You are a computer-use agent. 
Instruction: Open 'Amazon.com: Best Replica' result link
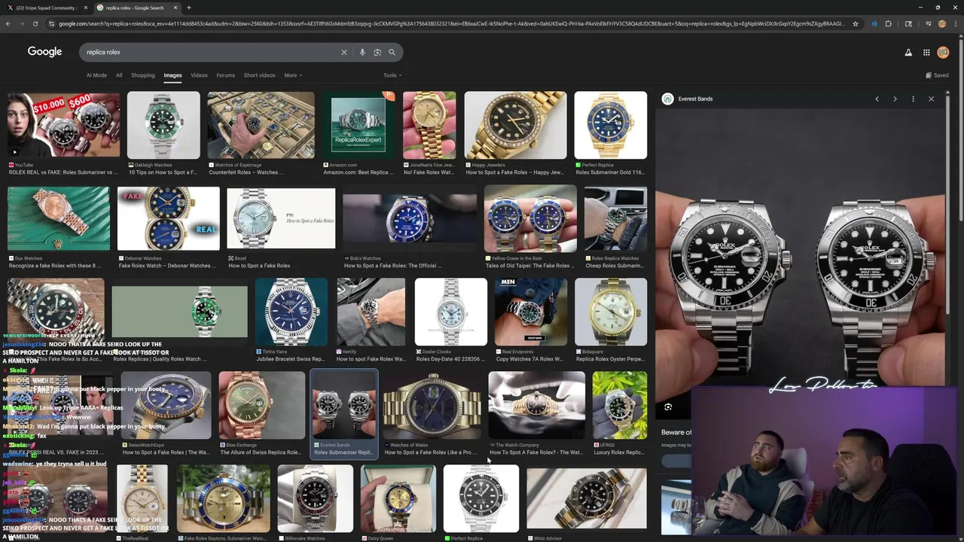[x=358, y=172]
